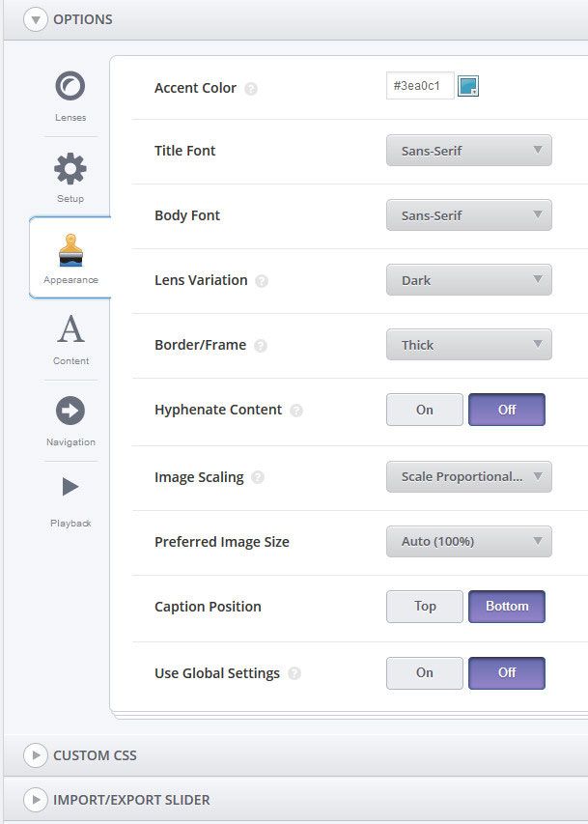Open the Border/Frame dropdown showing Thick
This screenshot has width=588, height=824.
click(x=468, y=344)
